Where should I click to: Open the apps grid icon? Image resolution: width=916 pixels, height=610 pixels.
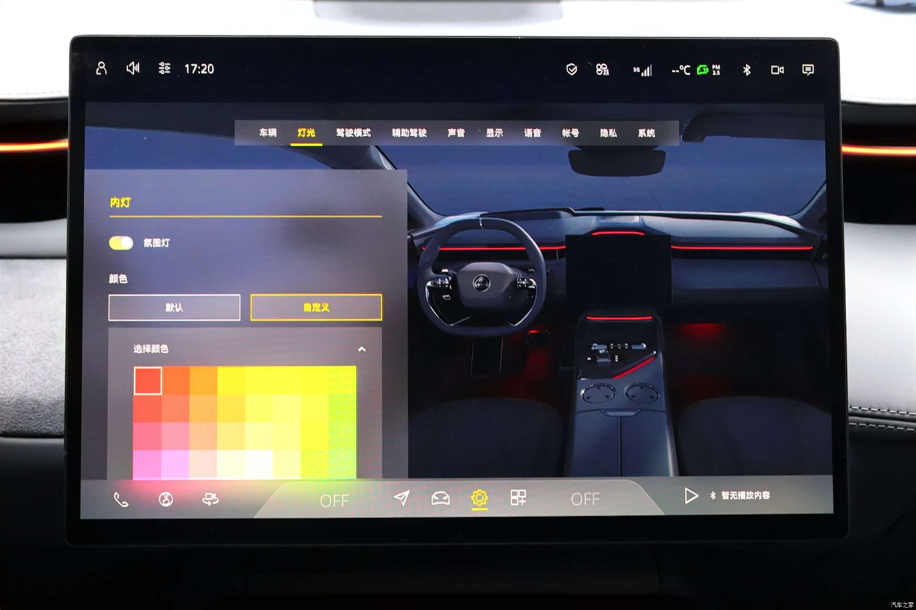tap(518, 497)
